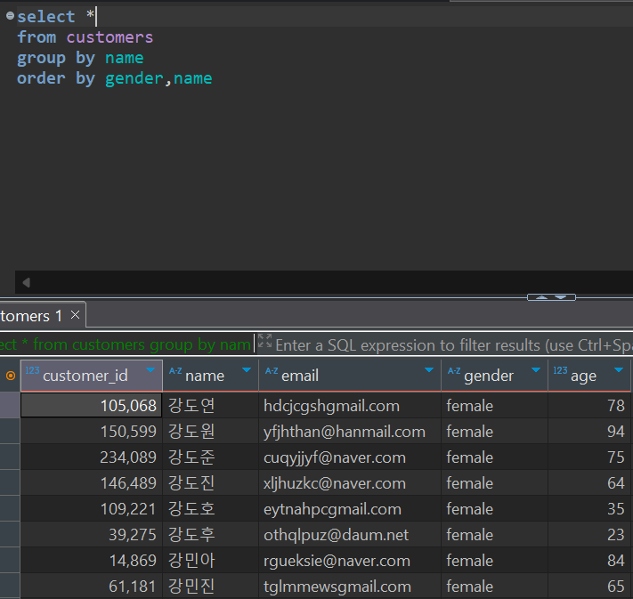Click the customer_id column header

click(92, 376)
